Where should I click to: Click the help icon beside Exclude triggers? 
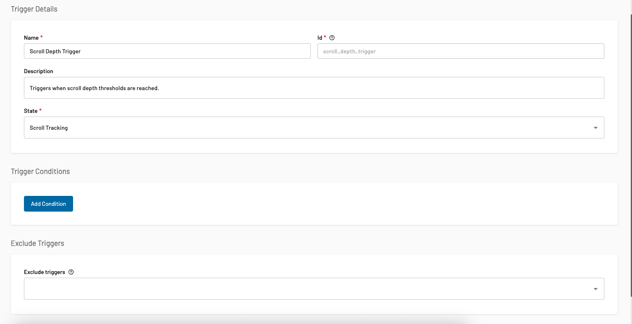point(71,272)
